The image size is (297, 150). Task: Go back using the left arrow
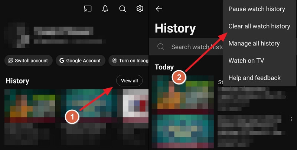pos(159,9)
